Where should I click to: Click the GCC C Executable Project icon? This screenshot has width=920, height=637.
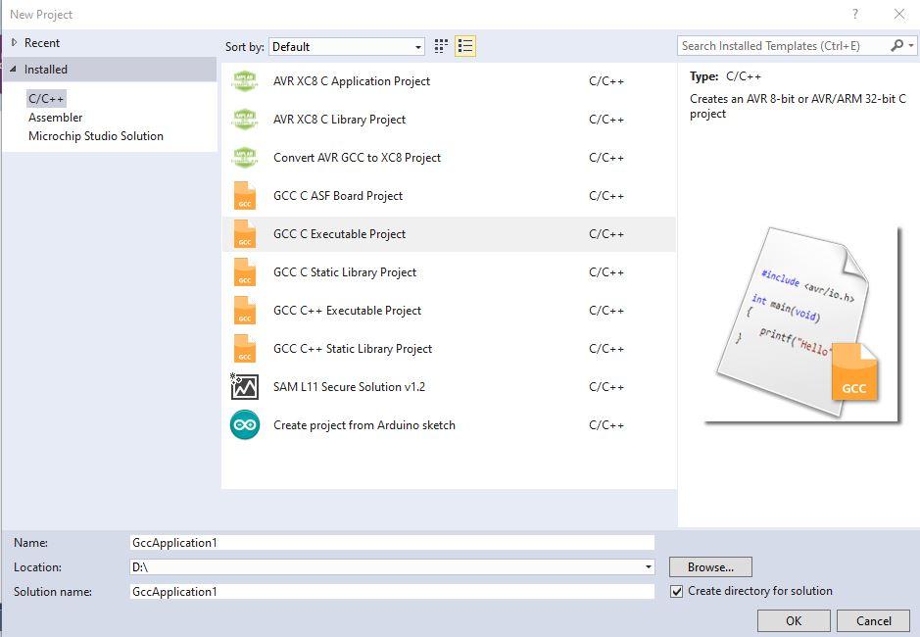click(245, 233)
